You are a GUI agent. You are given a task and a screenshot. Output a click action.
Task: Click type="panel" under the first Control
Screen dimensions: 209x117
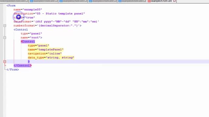pyautogui.click(x=31, y=33)
